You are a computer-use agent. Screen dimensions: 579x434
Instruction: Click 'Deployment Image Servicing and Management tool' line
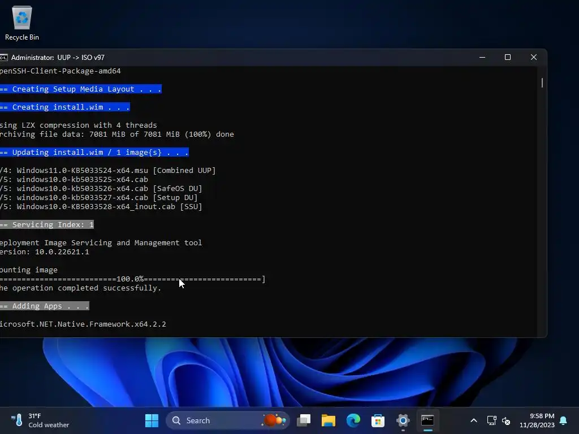coord(101,243)
